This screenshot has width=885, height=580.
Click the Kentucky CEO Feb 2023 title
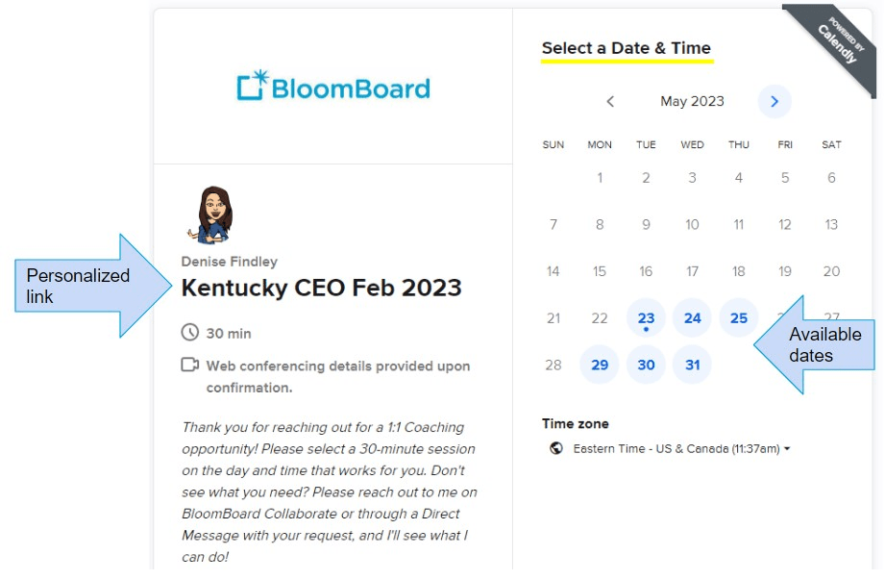(321, 288)
